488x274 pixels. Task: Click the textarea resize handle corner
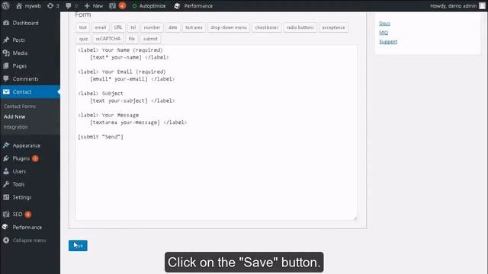(355, 218)
